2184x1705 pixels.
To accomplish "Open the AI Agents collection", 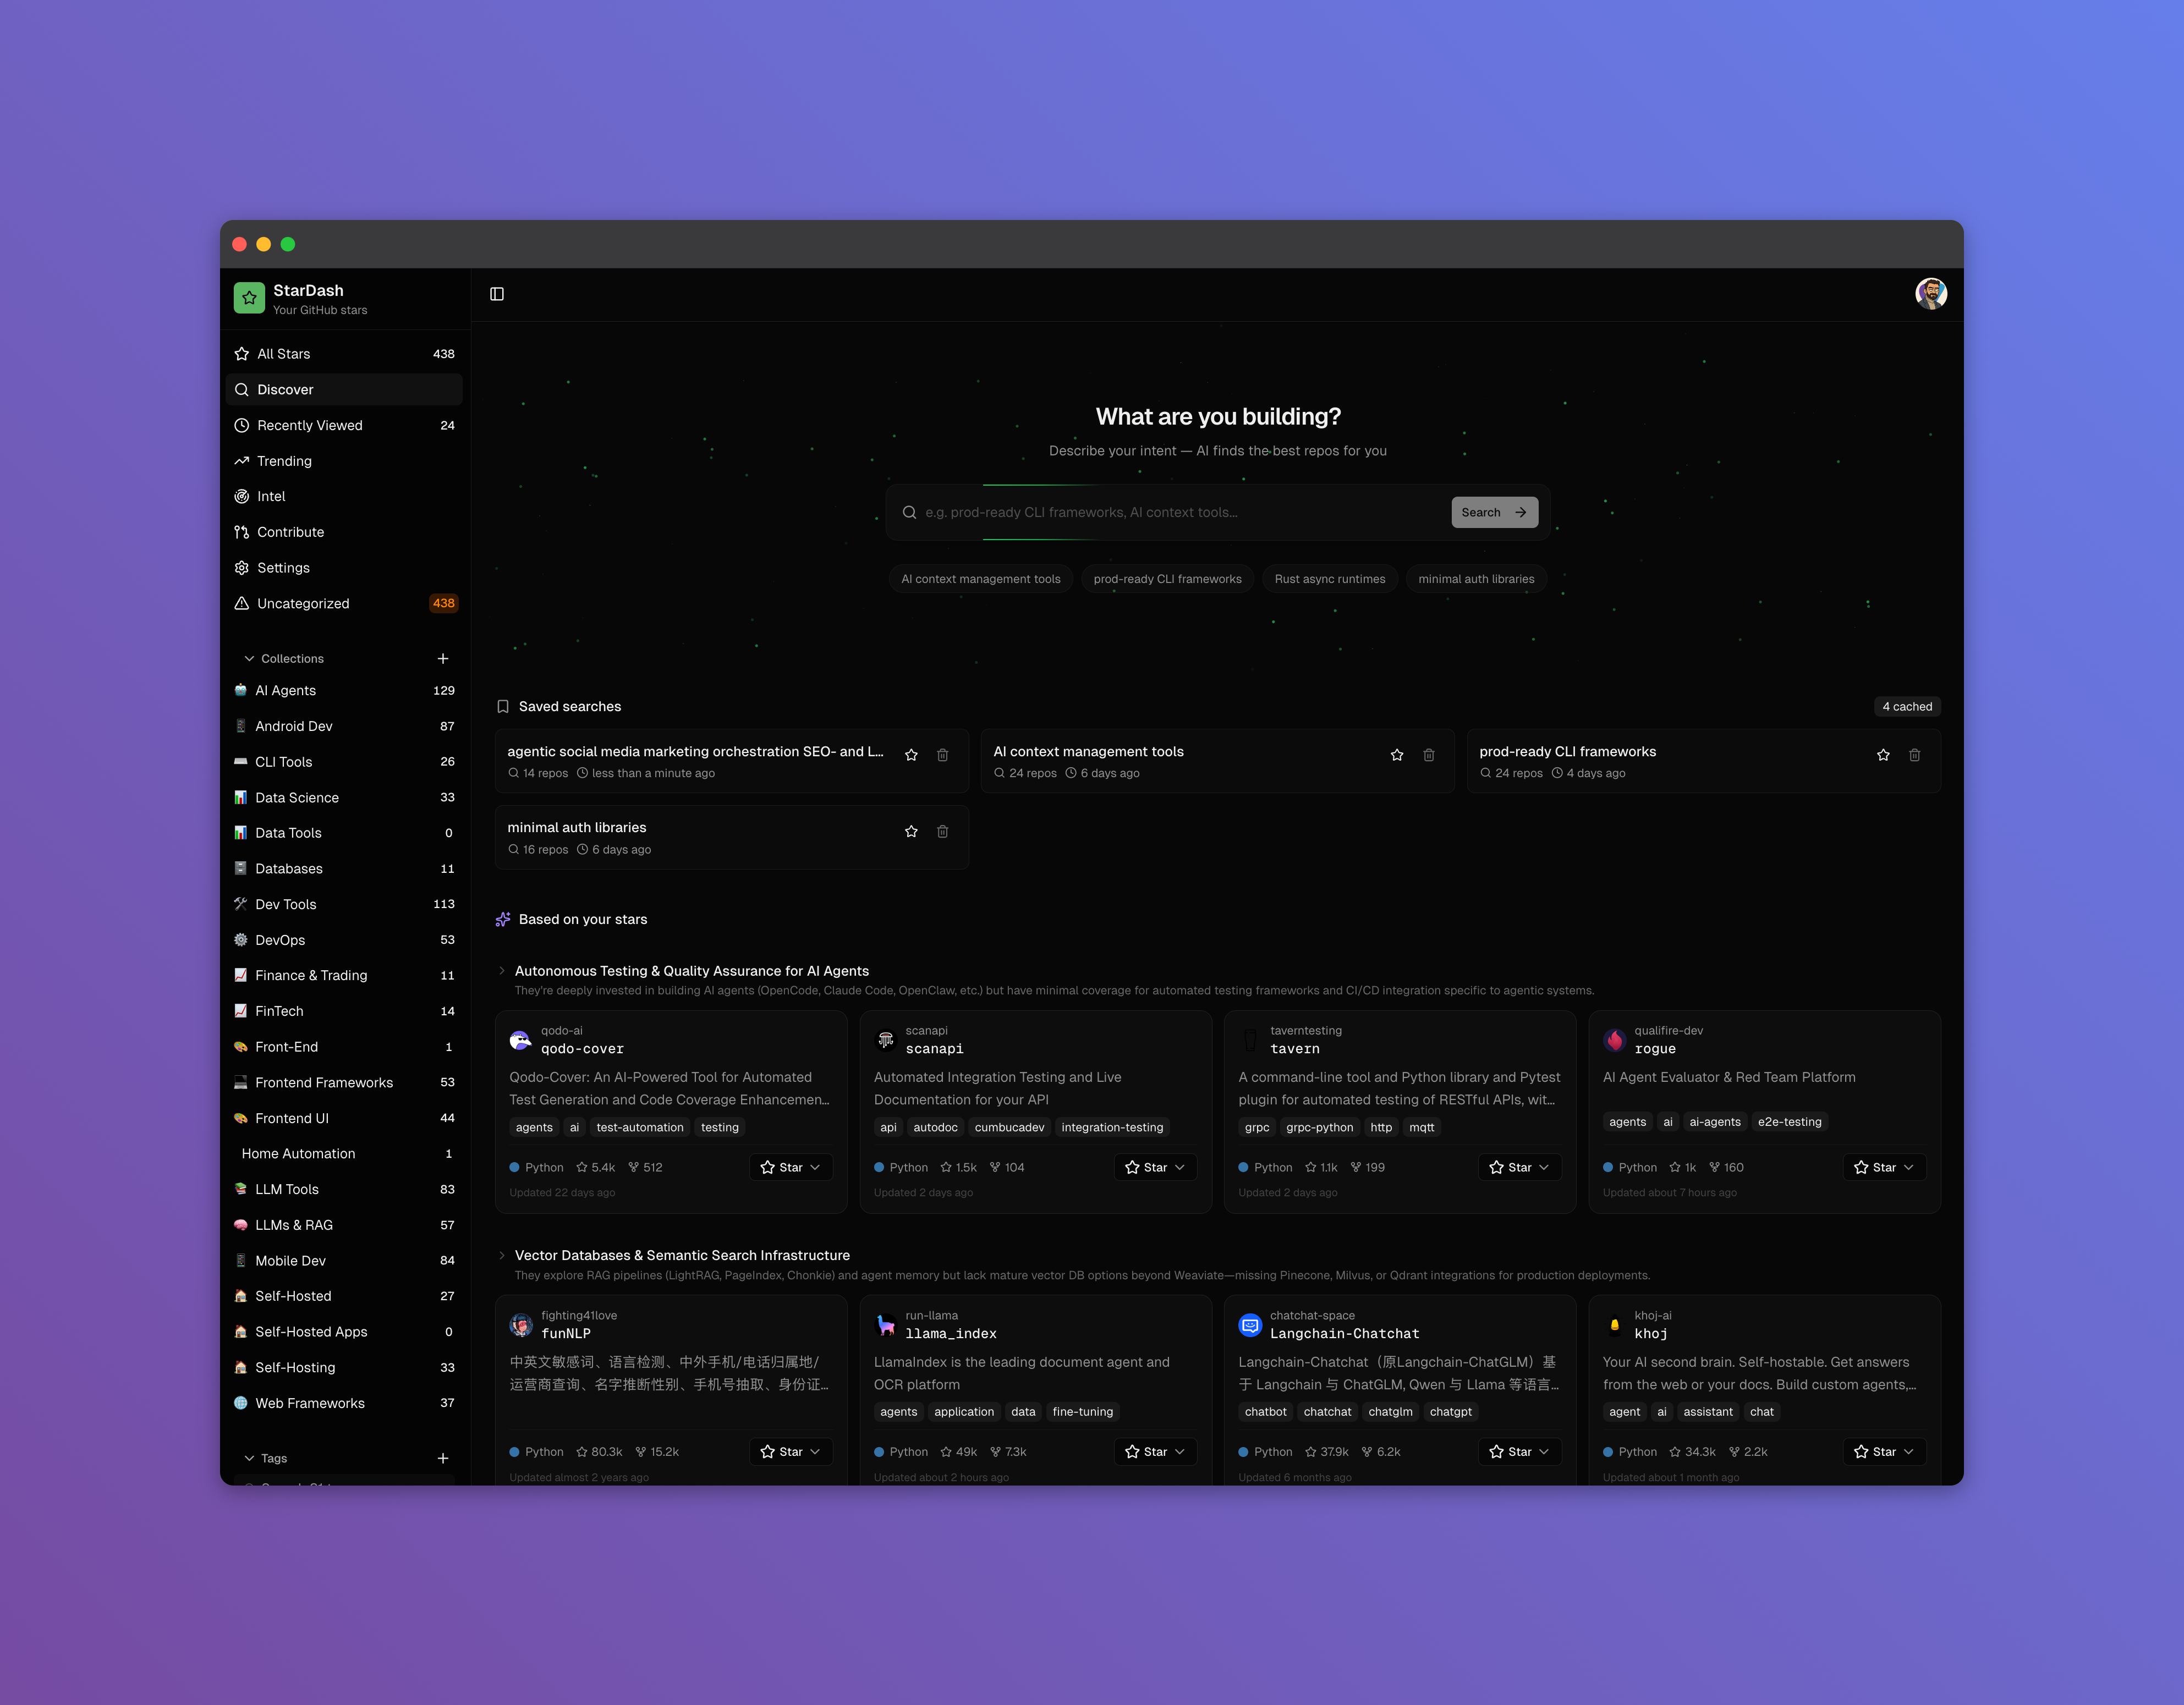I will click(286, 690).
